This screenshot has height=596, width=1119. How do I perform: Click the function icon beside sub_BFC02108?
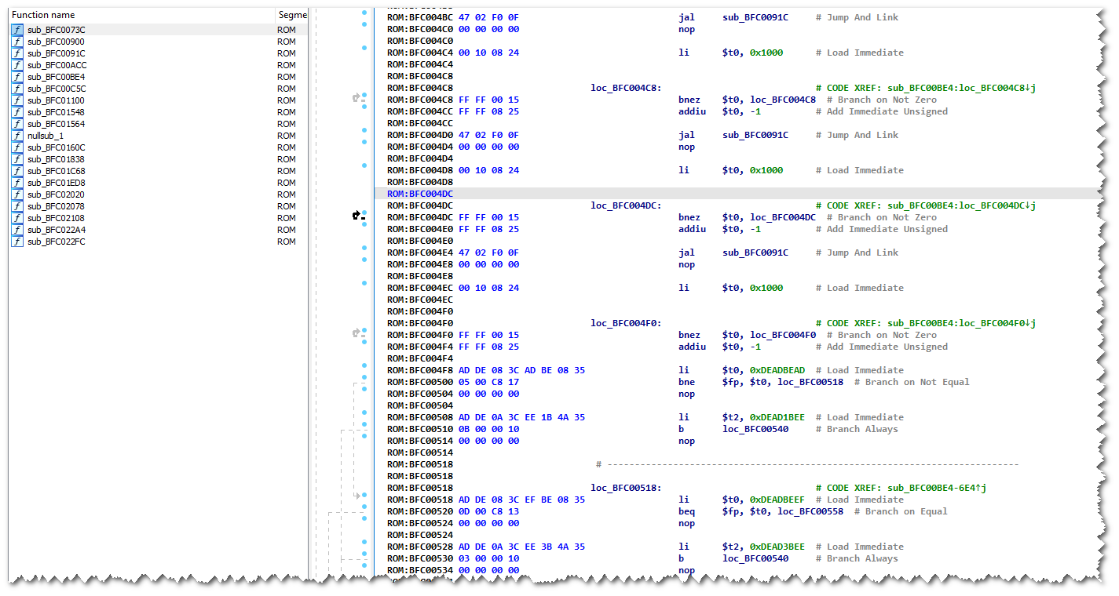[x=16, y=218]
